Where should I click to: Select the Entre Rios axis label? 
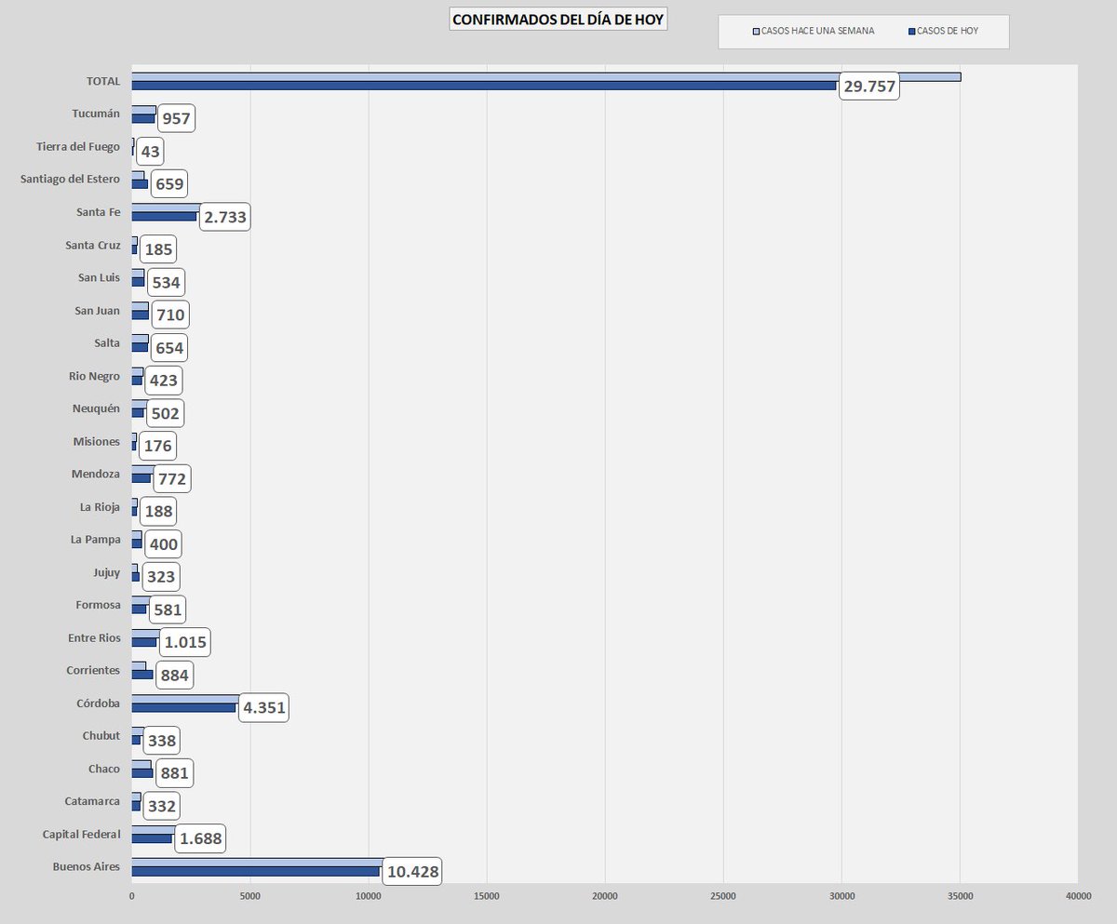tap(94, 637)
